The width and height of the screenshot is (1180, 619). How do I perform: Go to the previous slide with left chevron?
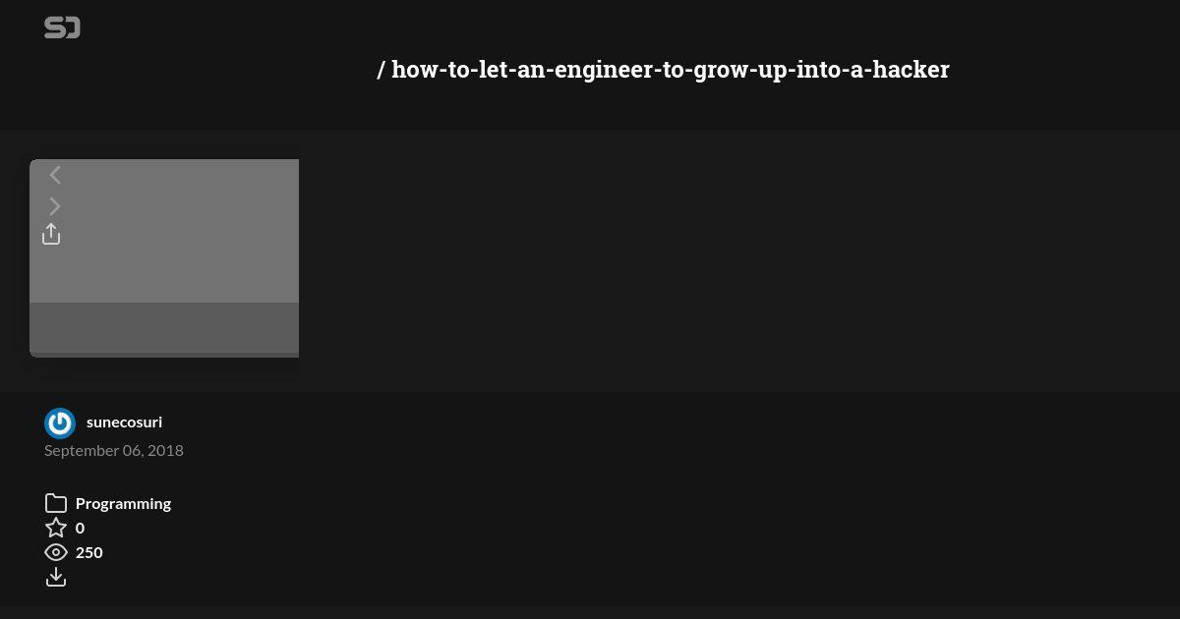55,175
